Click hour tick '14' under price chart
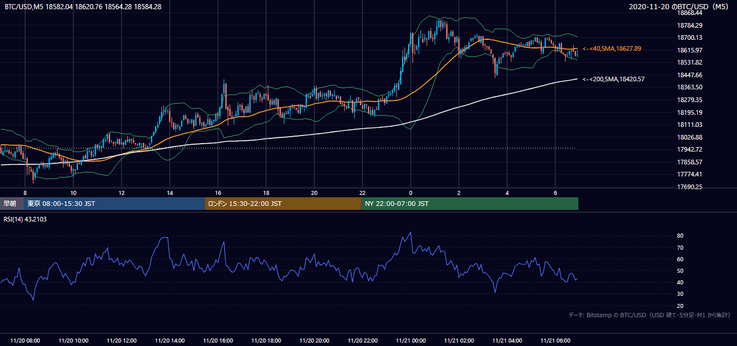The height and width of the screenshot is (346, 737). pos(170,193)
